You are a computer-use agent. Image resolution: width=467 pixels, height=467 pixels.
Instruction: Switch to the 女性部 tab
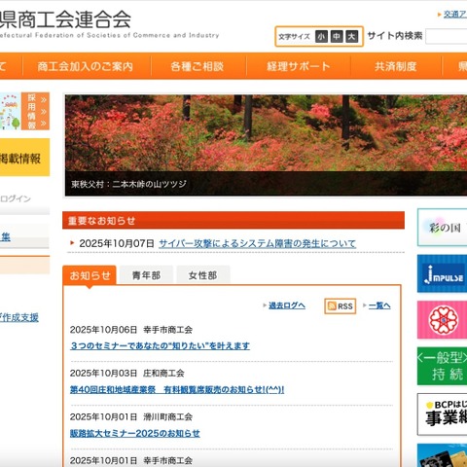(x=203, y=275)
